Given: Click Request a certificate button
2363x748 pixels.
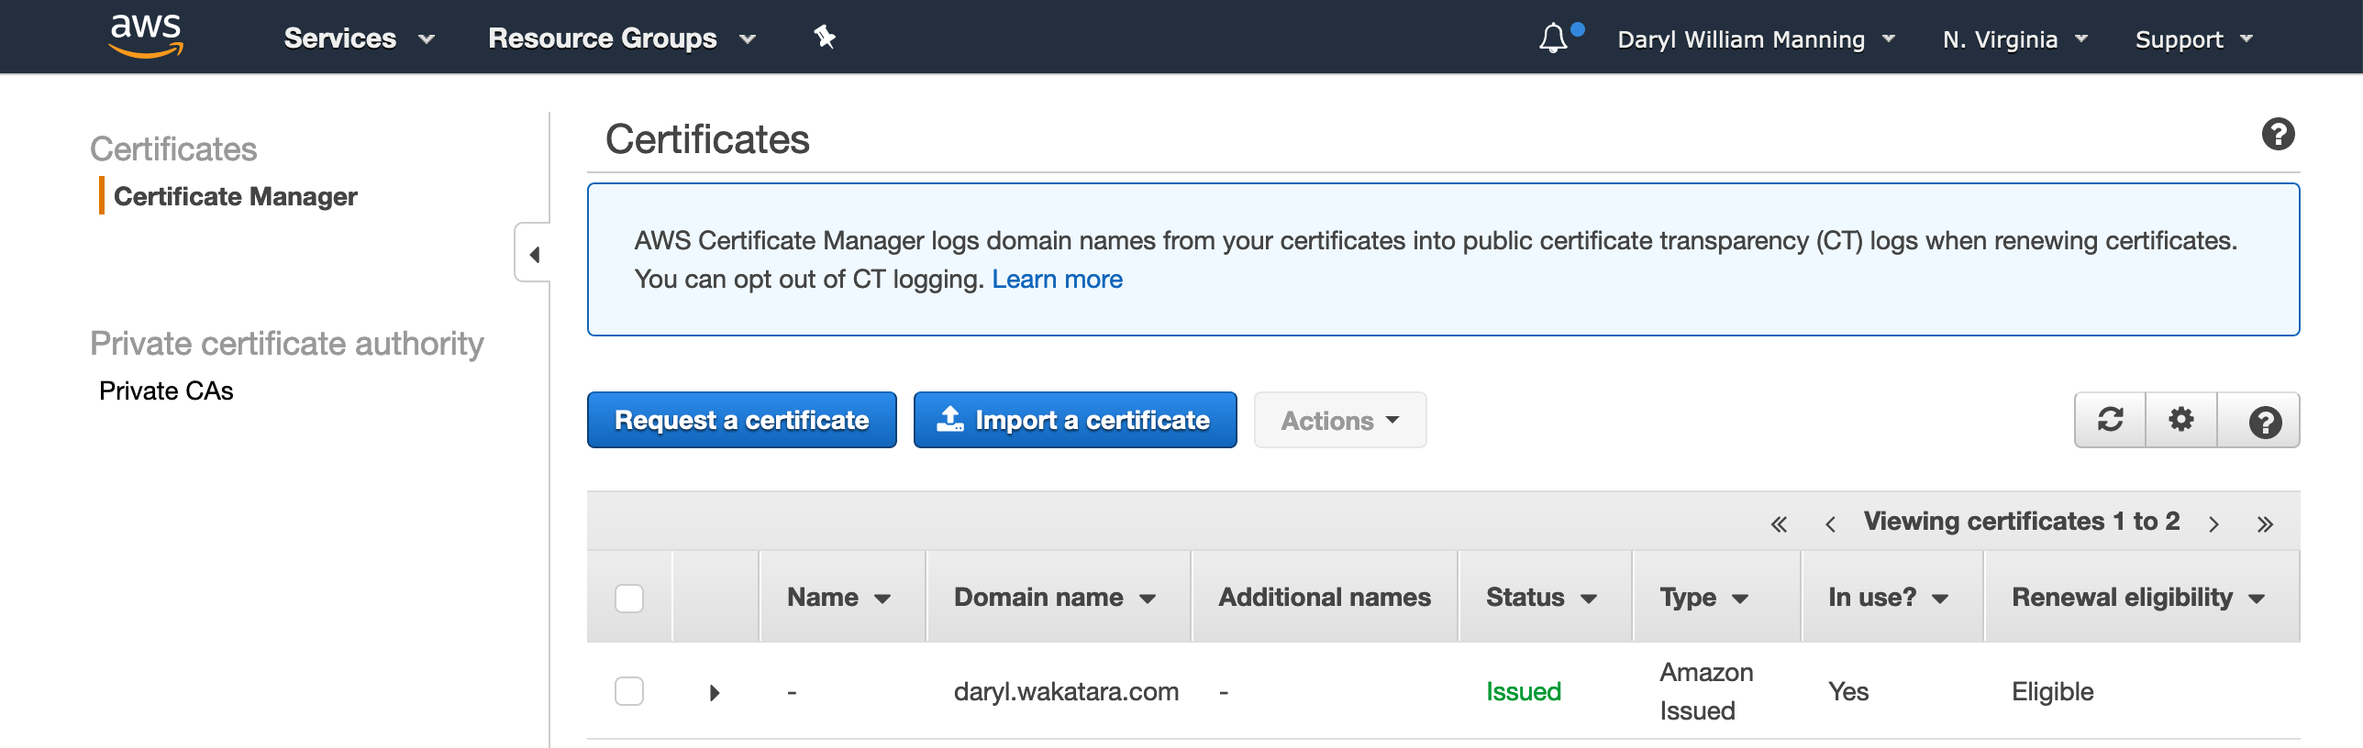Looking at the screenshot, I should pyautogui.click(x=741, y=420).
